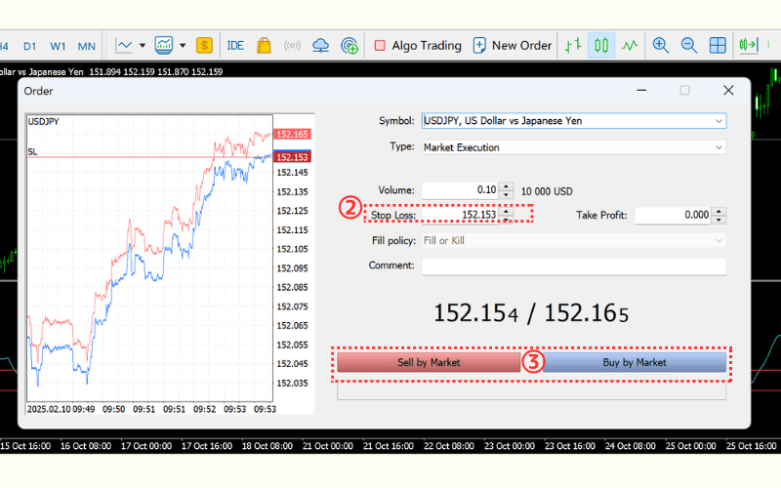This screenshot has width=781, height=488.
Task: Select the MN timeframe
Action: (x=87, y=45)
